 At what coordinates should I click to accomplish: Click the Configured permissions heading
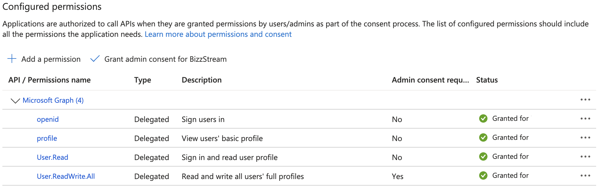52,7
